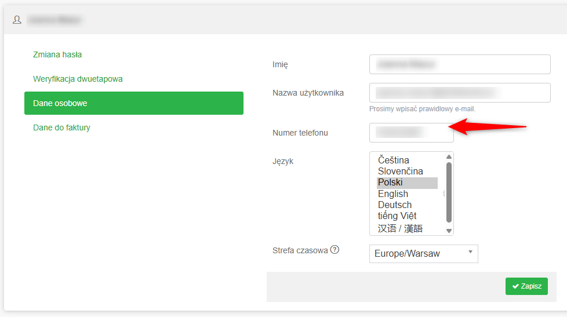Focus the Numer telefonu input field
The width and height of the screenshot is (567, 317).
[x=411, y=133]
